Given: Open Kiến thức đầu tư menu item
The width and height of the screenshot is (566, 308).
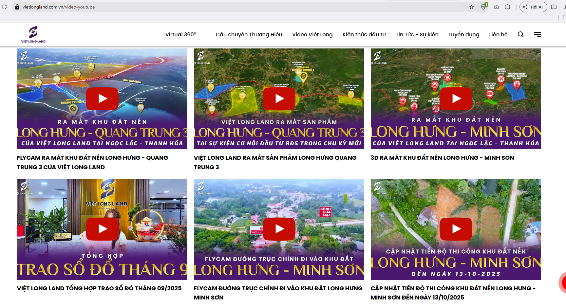Looking at the screenshot, I should coord(364,34).
